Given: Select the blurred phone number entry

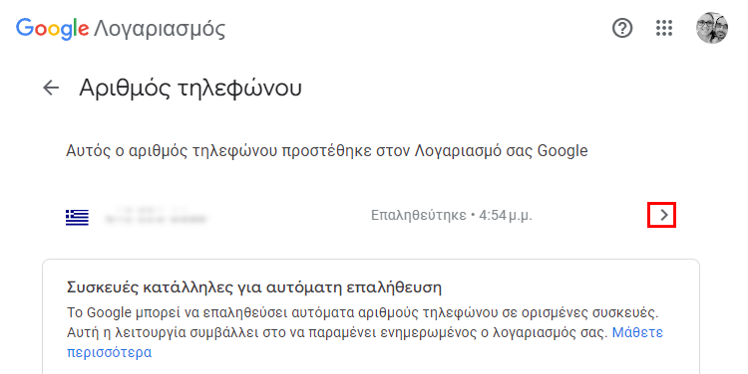Looking at the screenshot, I should (156, 216).
